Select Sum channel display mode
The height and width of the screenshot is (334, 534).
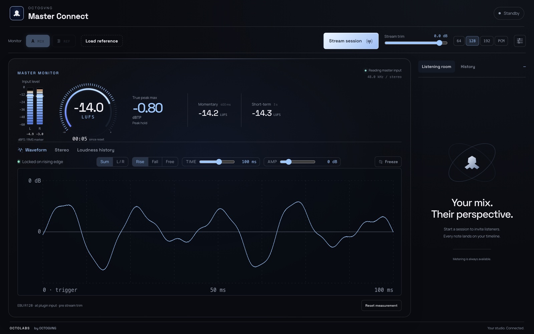[x=104, y=162]
